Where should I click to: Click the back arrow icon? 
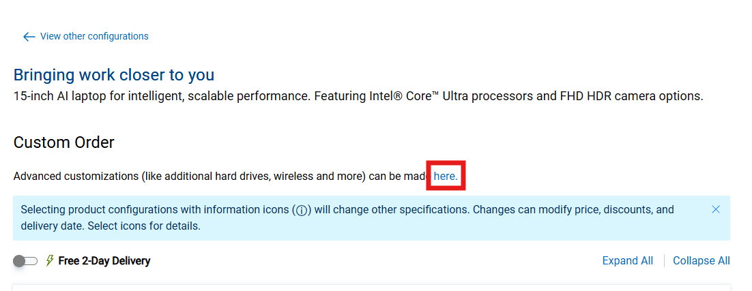(x=29, y=37)
